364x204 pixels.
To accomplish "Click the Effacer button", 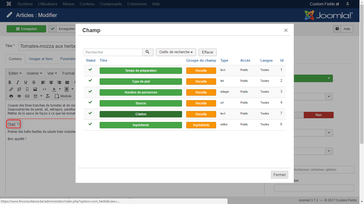I will 208,52.
